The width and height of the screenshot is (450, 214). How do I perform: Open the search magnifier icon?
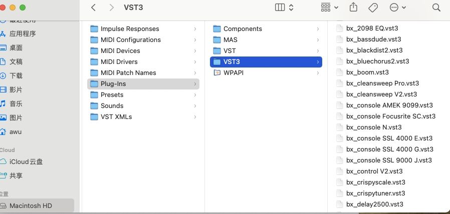(436, 7)
